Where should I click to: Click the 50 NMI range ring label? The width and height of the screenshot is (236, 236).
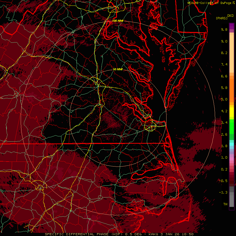click(x=118, y=69)
